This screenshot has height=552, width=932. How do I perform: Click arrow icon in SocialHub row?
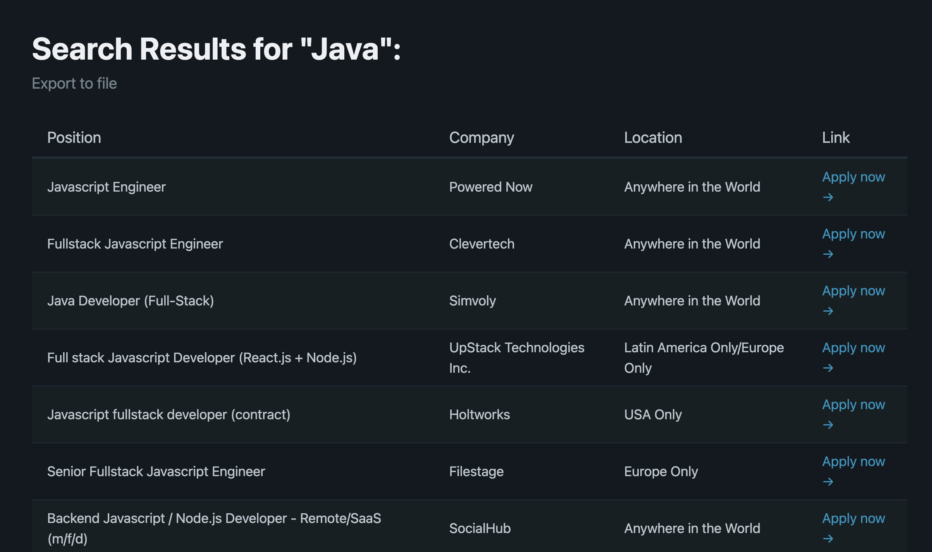(828, 539)
